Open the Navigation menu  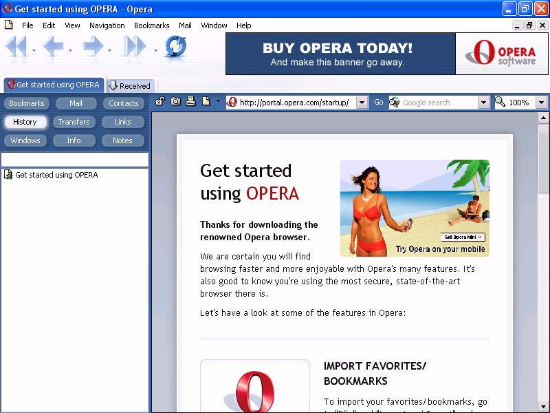pos(107,25)
